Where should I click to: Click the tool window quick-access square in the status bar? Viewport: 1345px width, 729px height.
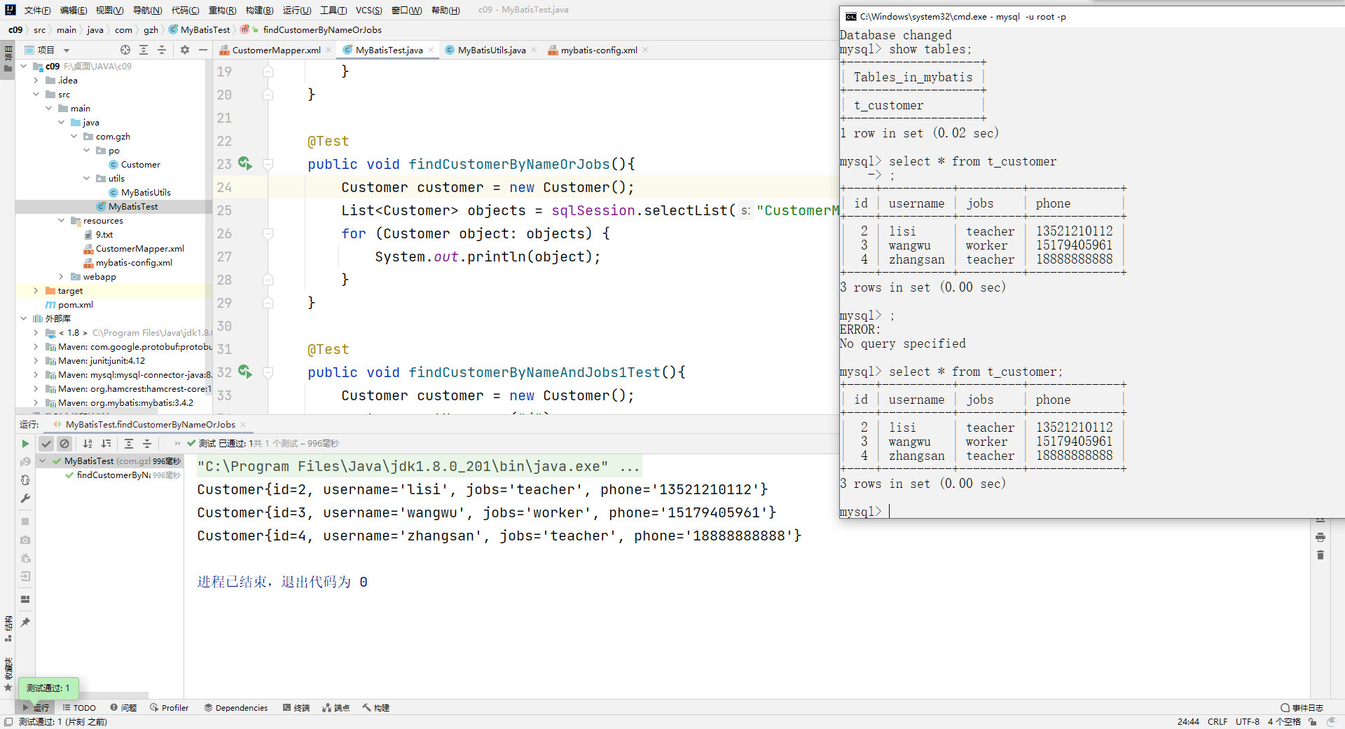click(8, 721)
